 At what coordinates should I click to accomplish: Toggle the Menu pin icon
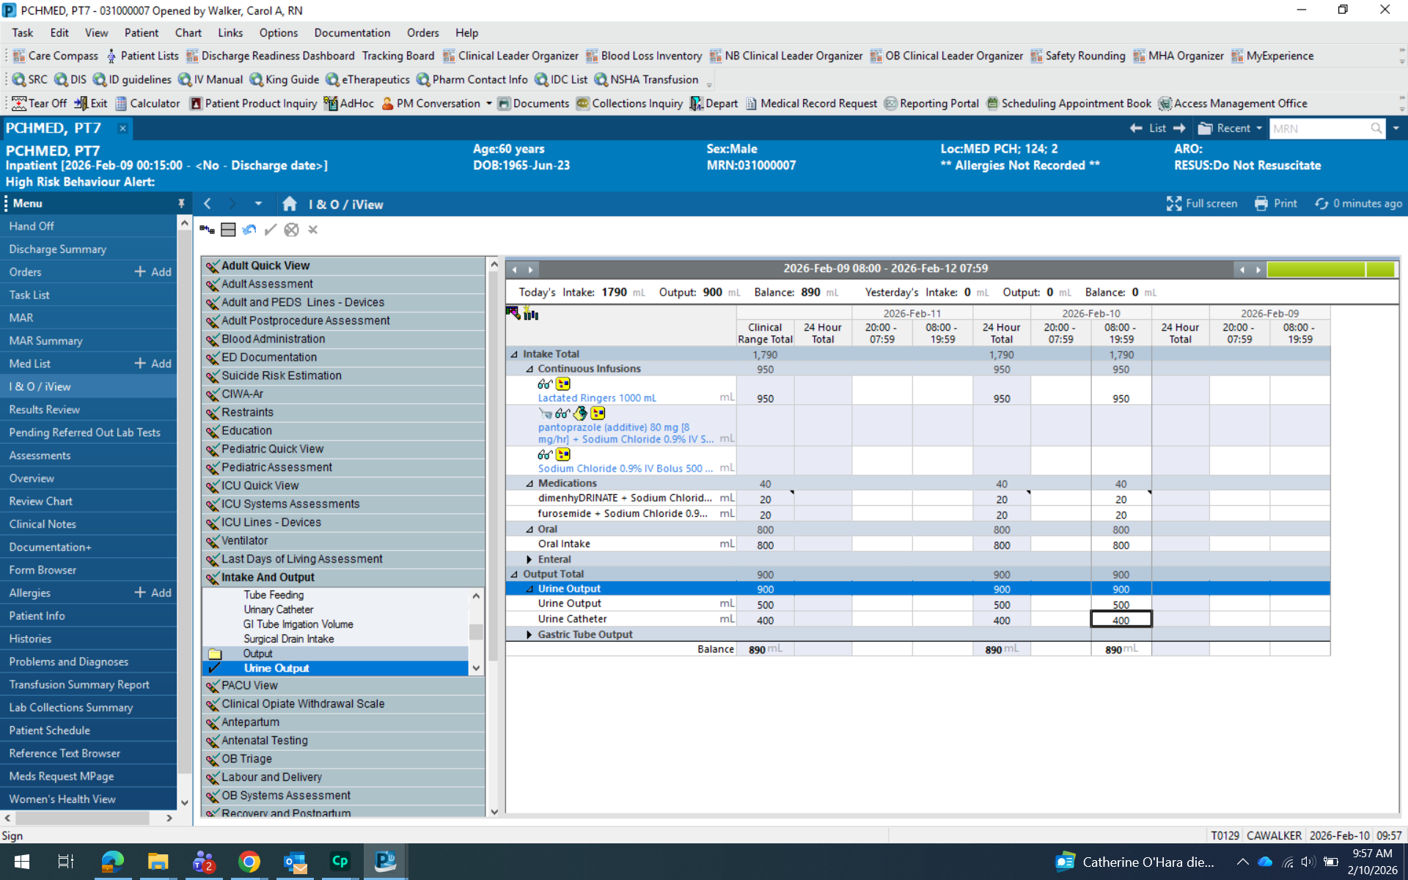coord(181,203)
